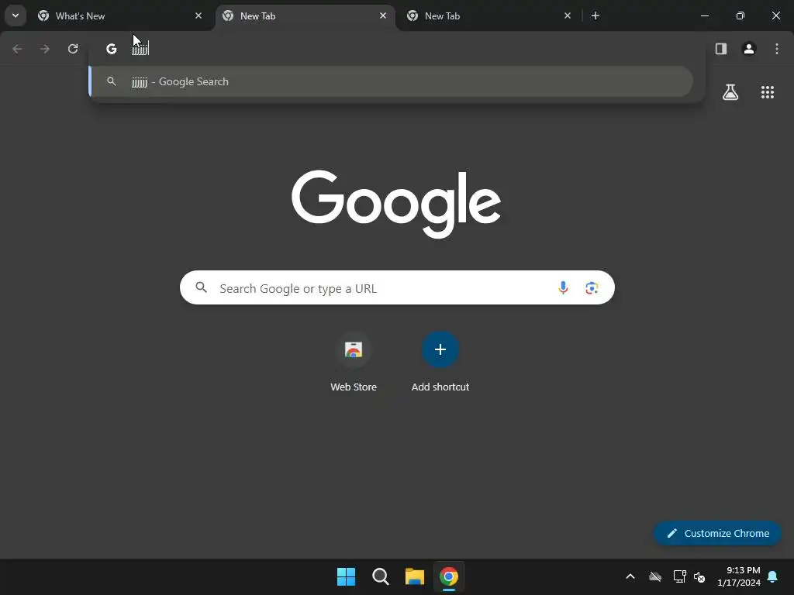Focus the Search Google or type a URL box

pyautogui.click(x=397, y=288)
